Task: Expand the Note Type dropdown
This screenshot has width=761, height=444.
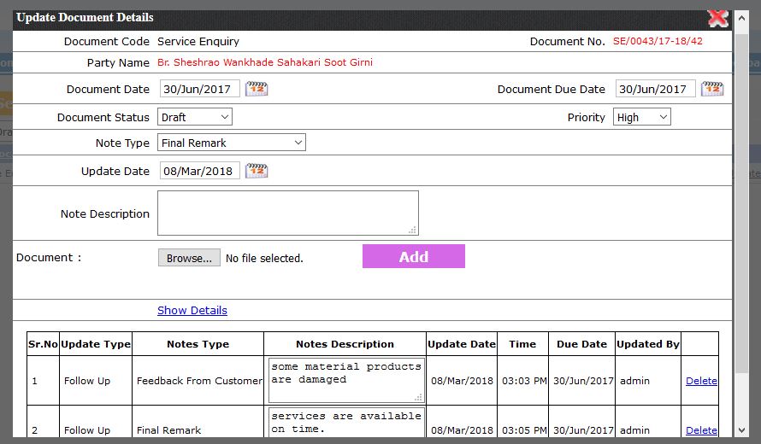Action: coord(232,143)
